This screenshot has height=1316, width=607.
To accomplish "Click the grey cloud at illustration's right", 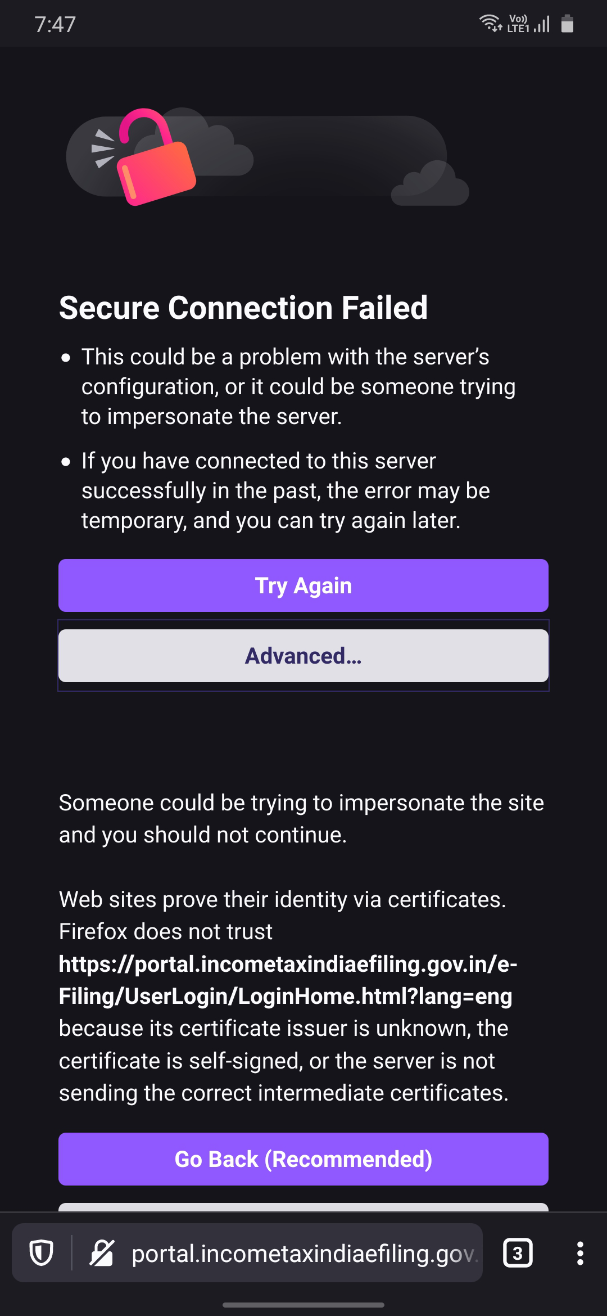I will (x=431, y=184).
